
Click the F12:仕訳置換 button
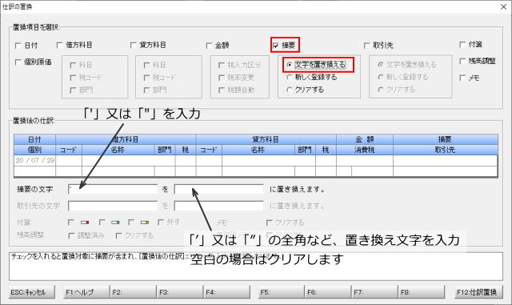pos(477,292)
